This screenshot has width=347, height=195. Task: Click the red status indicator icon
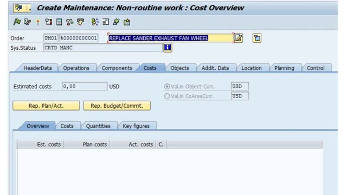pyautogui.click(x=38, y=22)
